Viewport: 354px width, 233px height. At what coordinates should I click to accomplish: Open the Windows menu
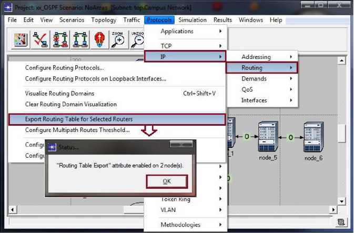251,20
